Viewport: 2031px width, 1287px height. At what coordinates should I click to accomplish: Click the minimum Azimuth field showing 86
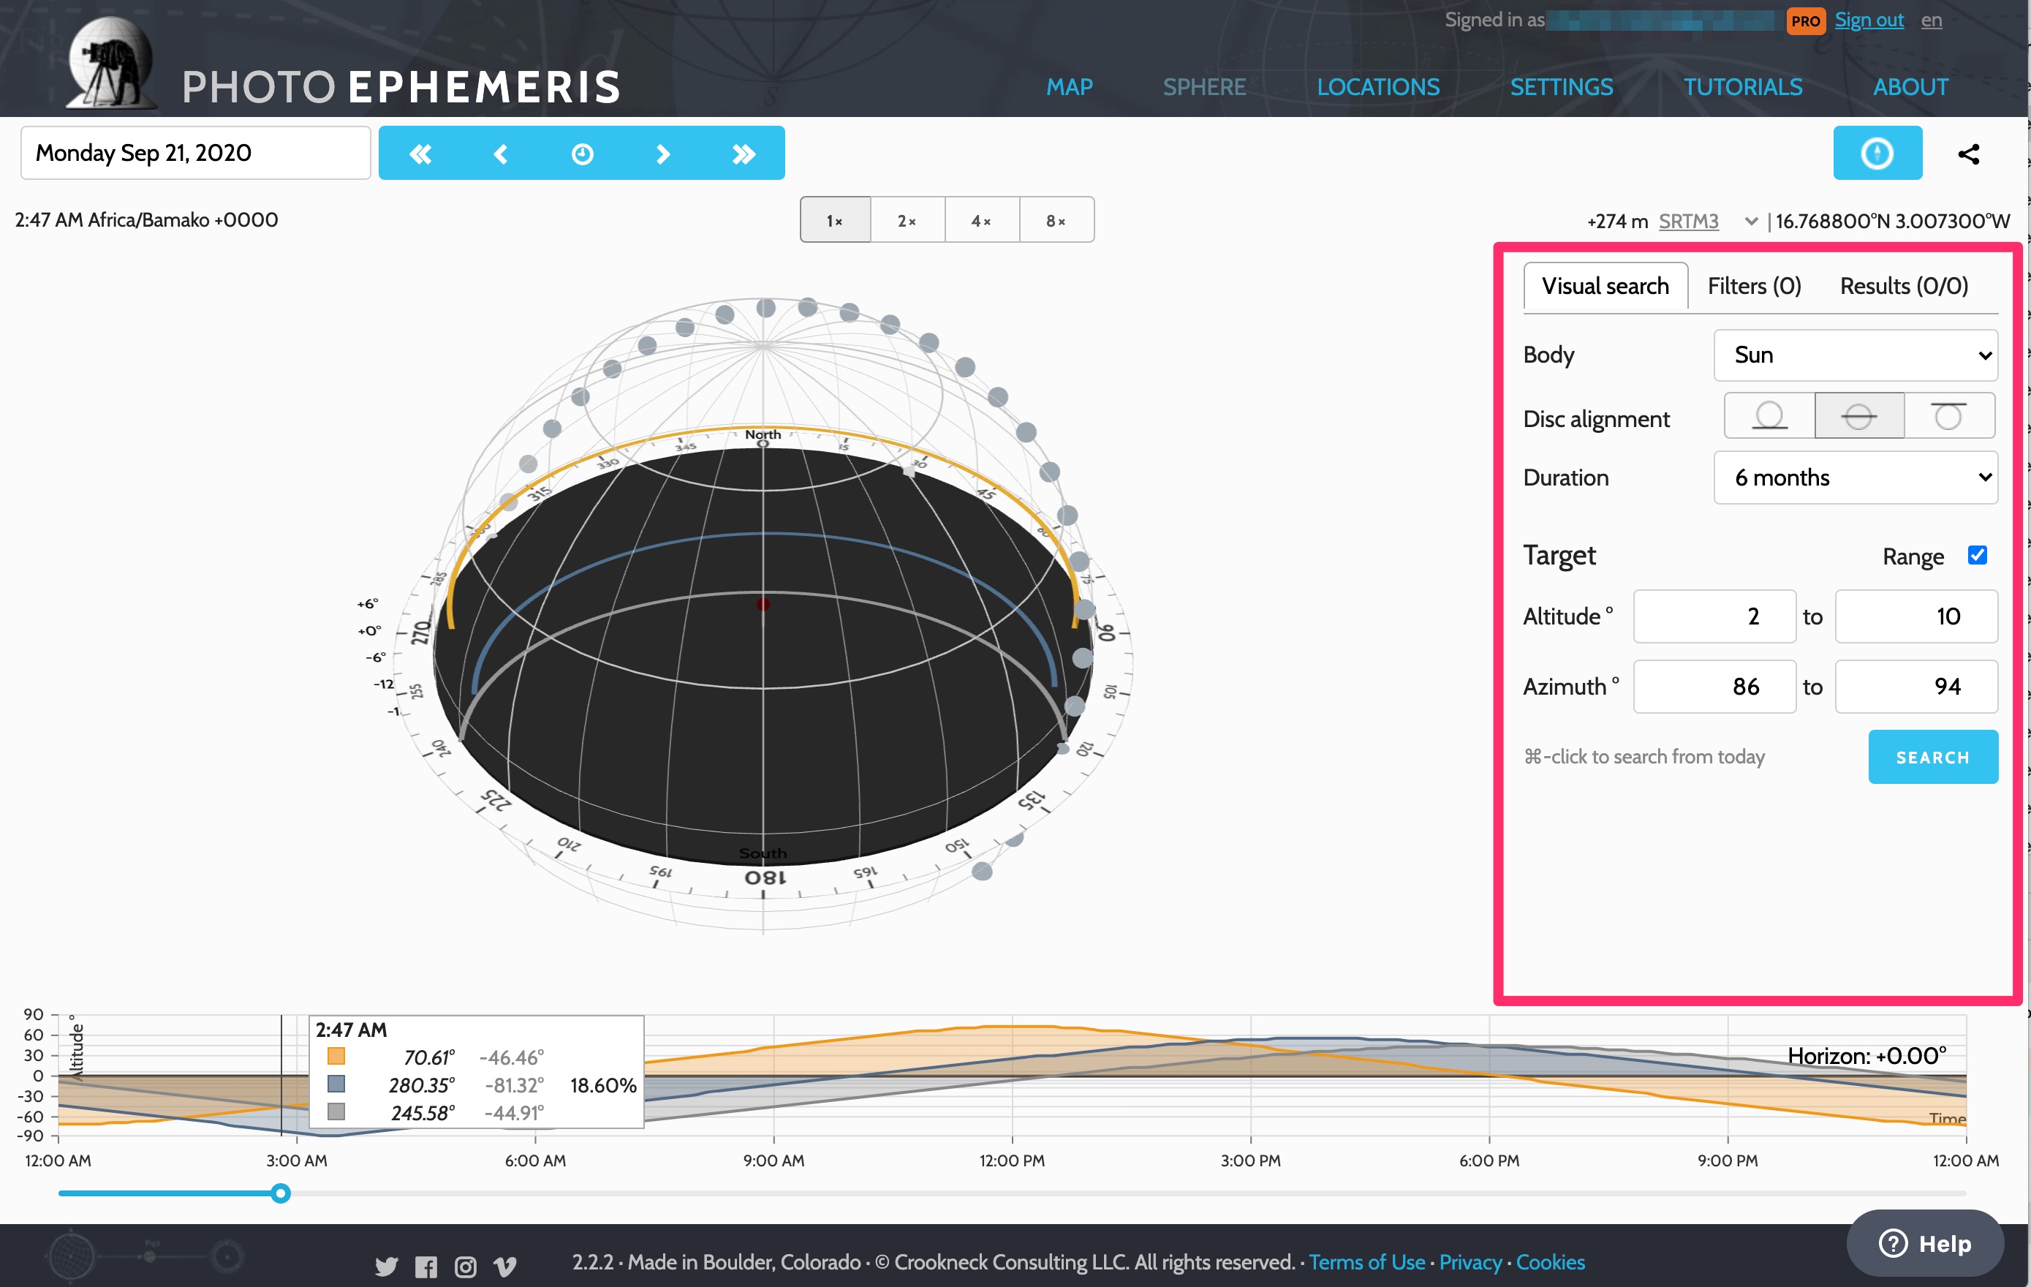[1714, 687]
